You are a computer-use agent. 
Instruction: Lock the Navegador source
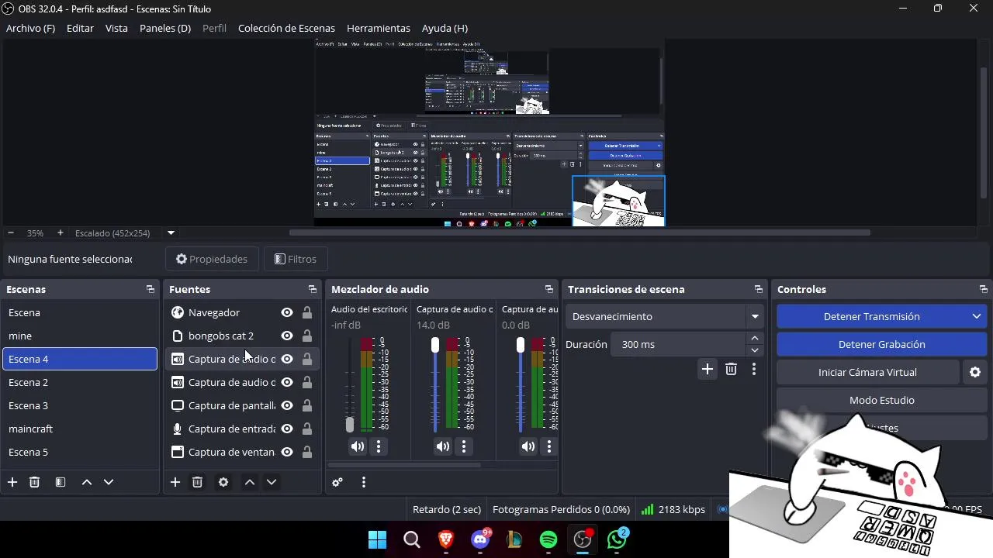(x=307, y=312)
